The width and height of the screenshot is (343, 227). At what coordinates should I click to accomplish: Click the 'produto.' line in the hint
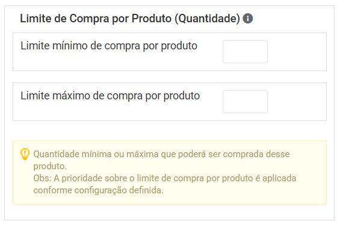(50, 166)
